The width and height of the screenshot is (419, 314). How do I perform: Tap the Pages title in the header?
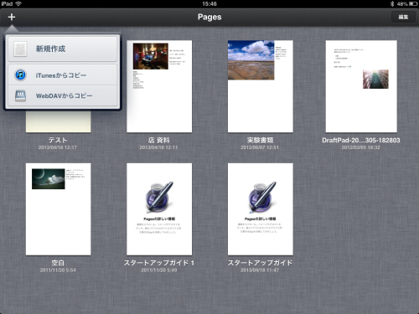click(x=209, y=17)
